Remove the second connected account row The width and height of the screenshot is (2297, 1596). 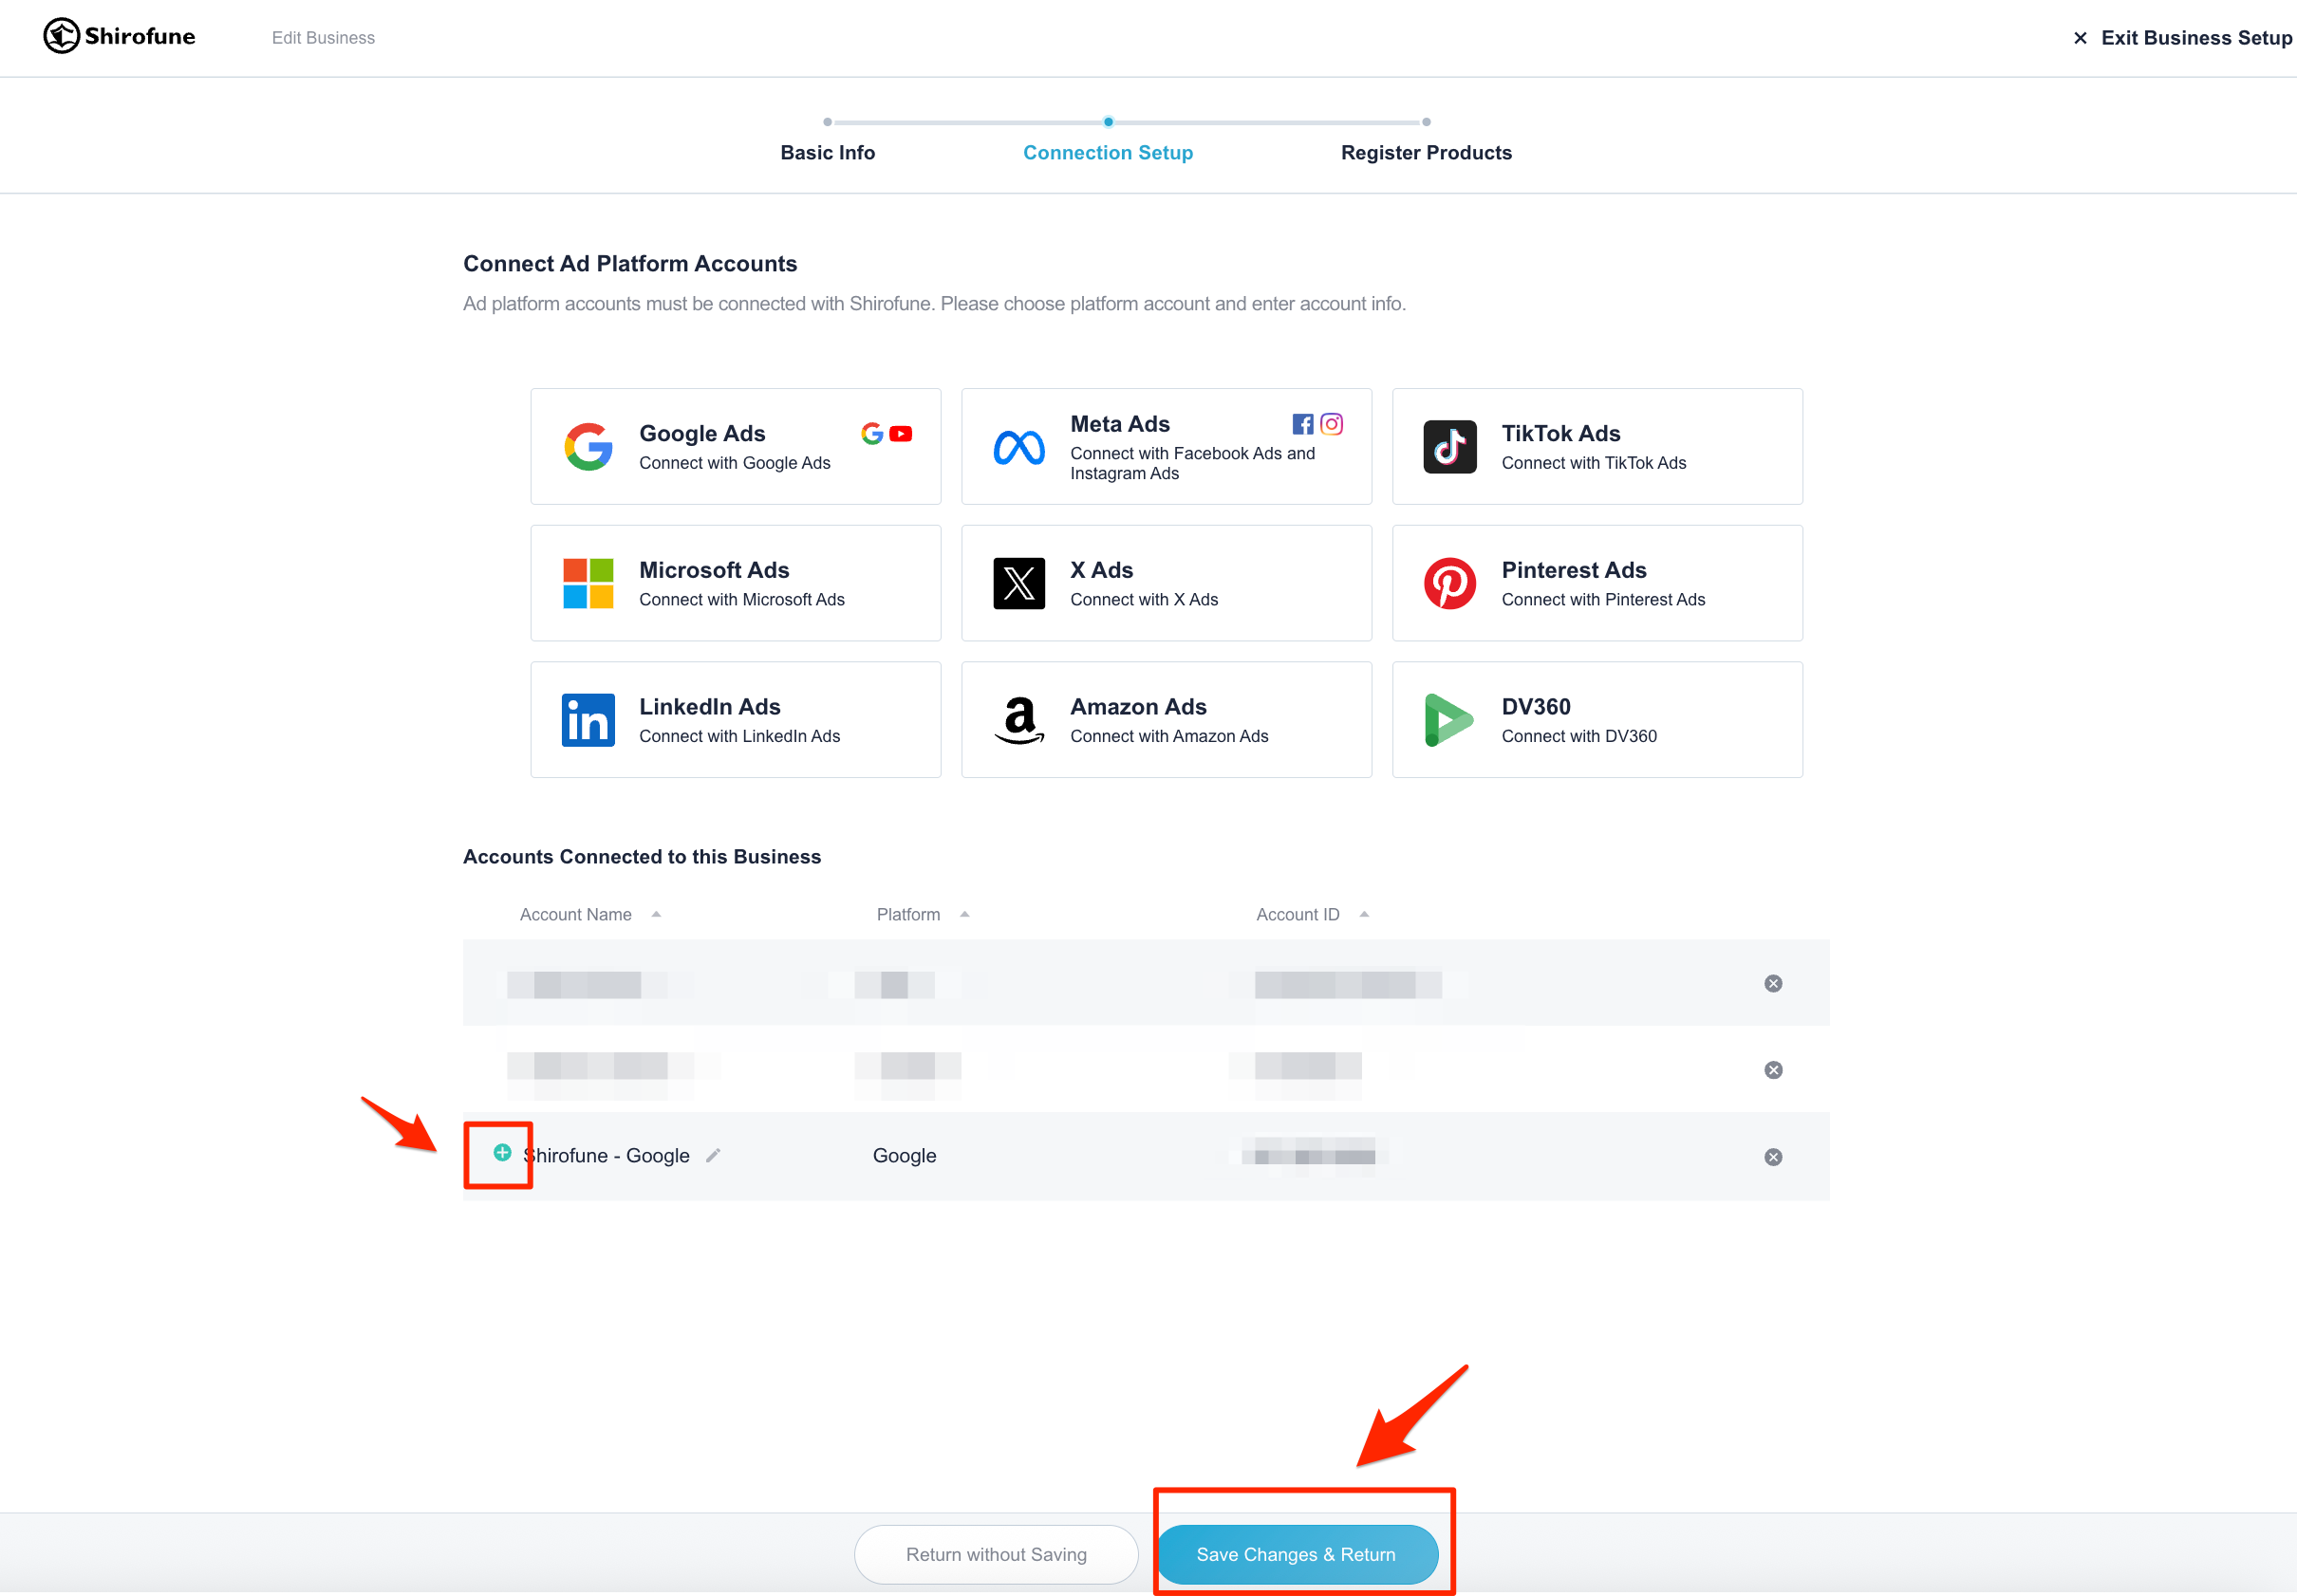[x=1773, y=1071]
